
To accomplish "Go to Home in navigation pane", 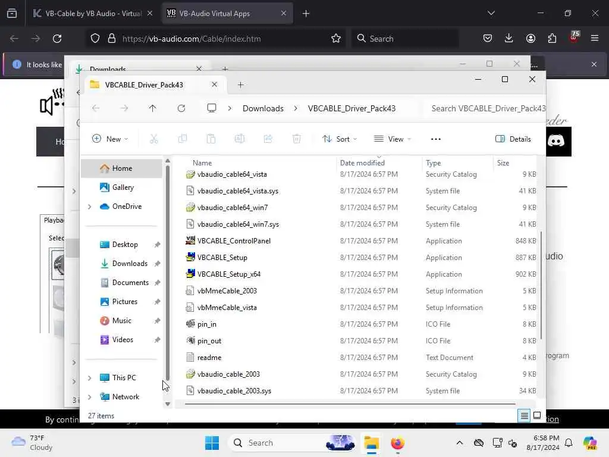I will click(x=121, y=168).
